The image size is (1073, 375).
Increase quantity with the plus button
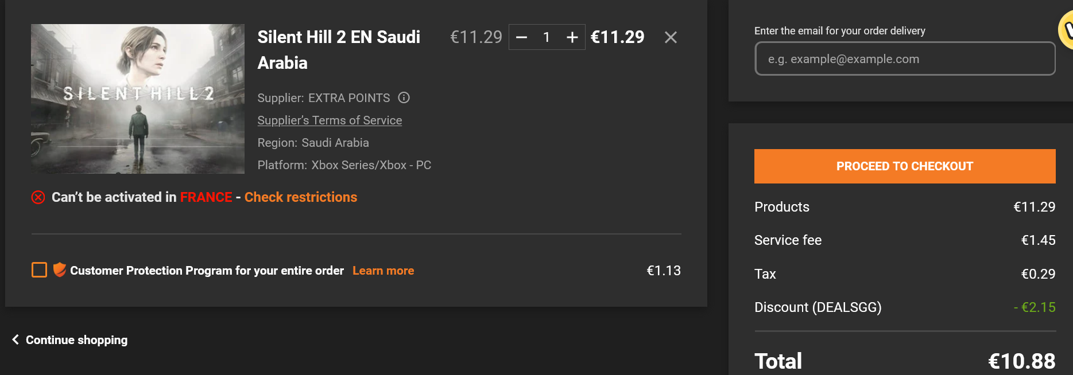572,38
